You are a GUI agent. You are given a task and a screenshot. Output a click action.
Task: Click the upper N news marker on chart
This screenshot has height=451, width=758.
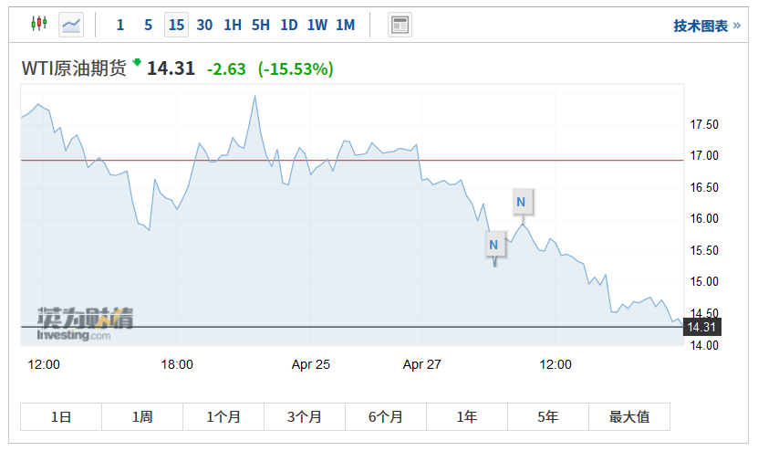[521, 202]
